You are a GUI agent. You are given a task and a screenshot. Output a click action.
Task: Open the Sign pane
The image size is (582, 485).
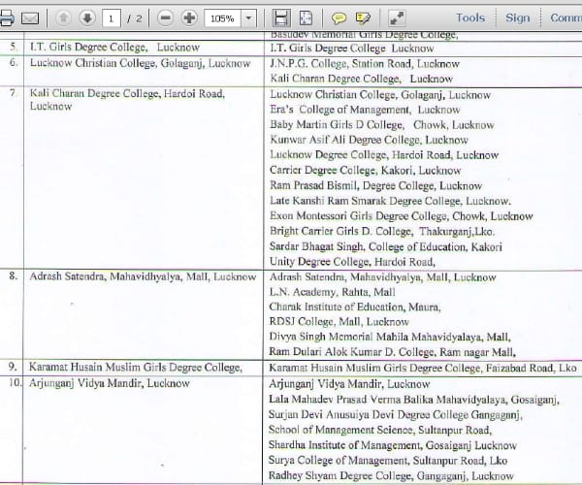click(517, 17)
